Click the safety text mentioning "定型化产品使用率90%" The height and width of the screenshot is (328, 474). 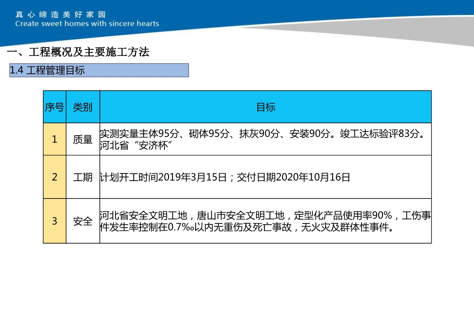click(x=346, y=215)
